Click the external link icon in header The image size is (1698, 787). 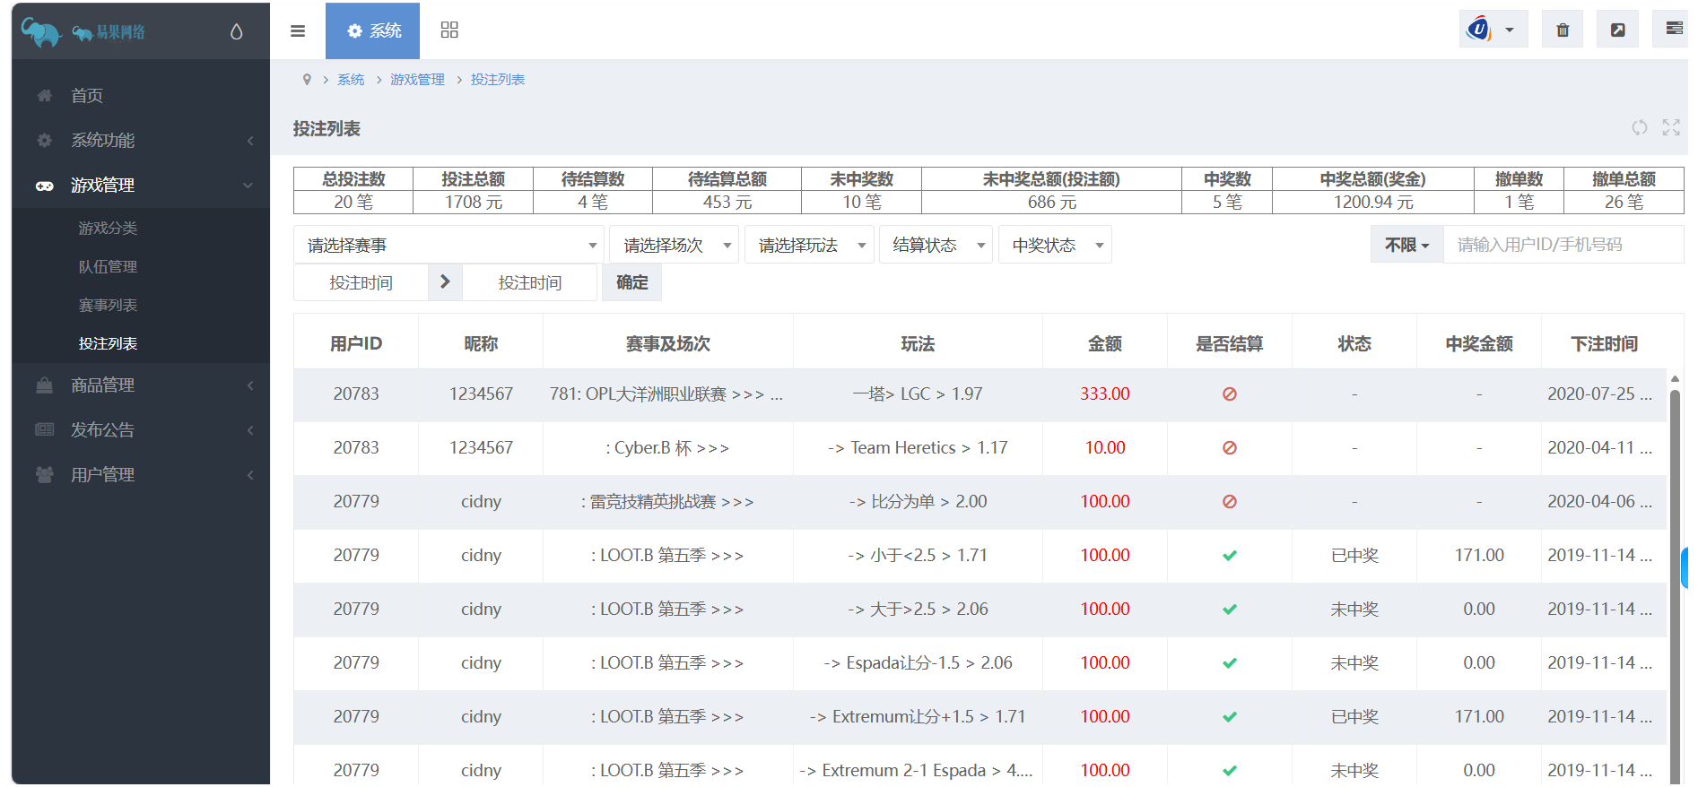(x=1617, y=30)
